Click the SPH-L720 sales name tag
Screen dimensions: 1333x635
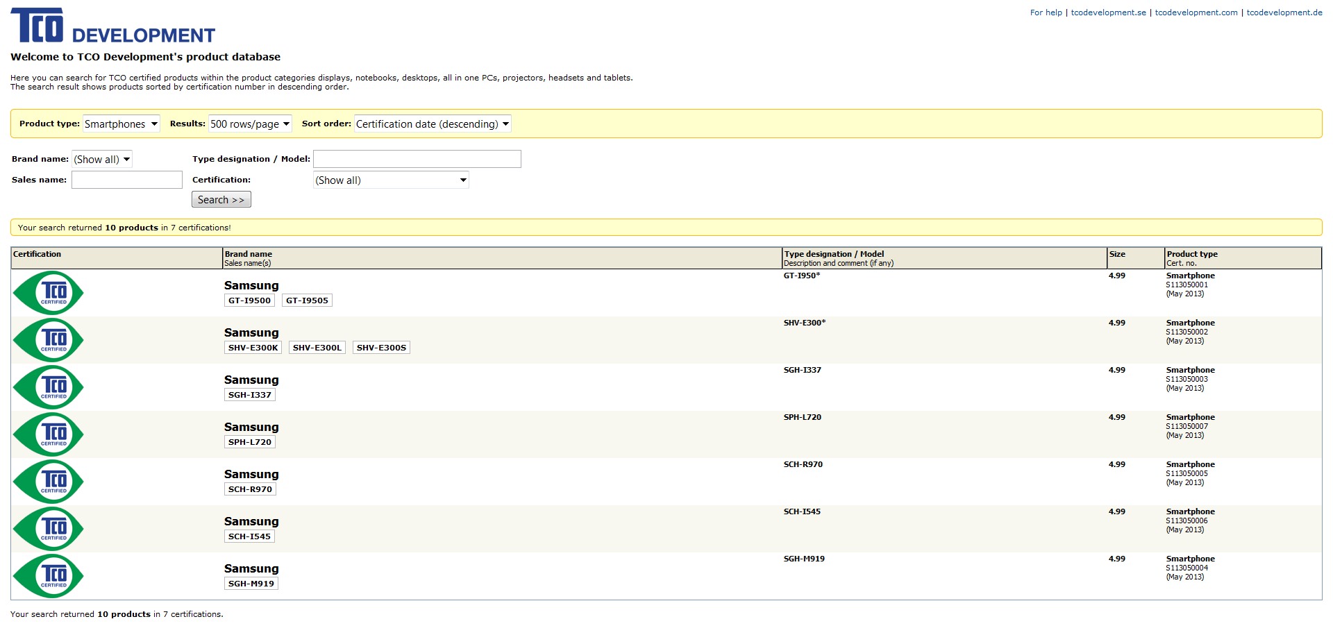(x=250, y=442)
